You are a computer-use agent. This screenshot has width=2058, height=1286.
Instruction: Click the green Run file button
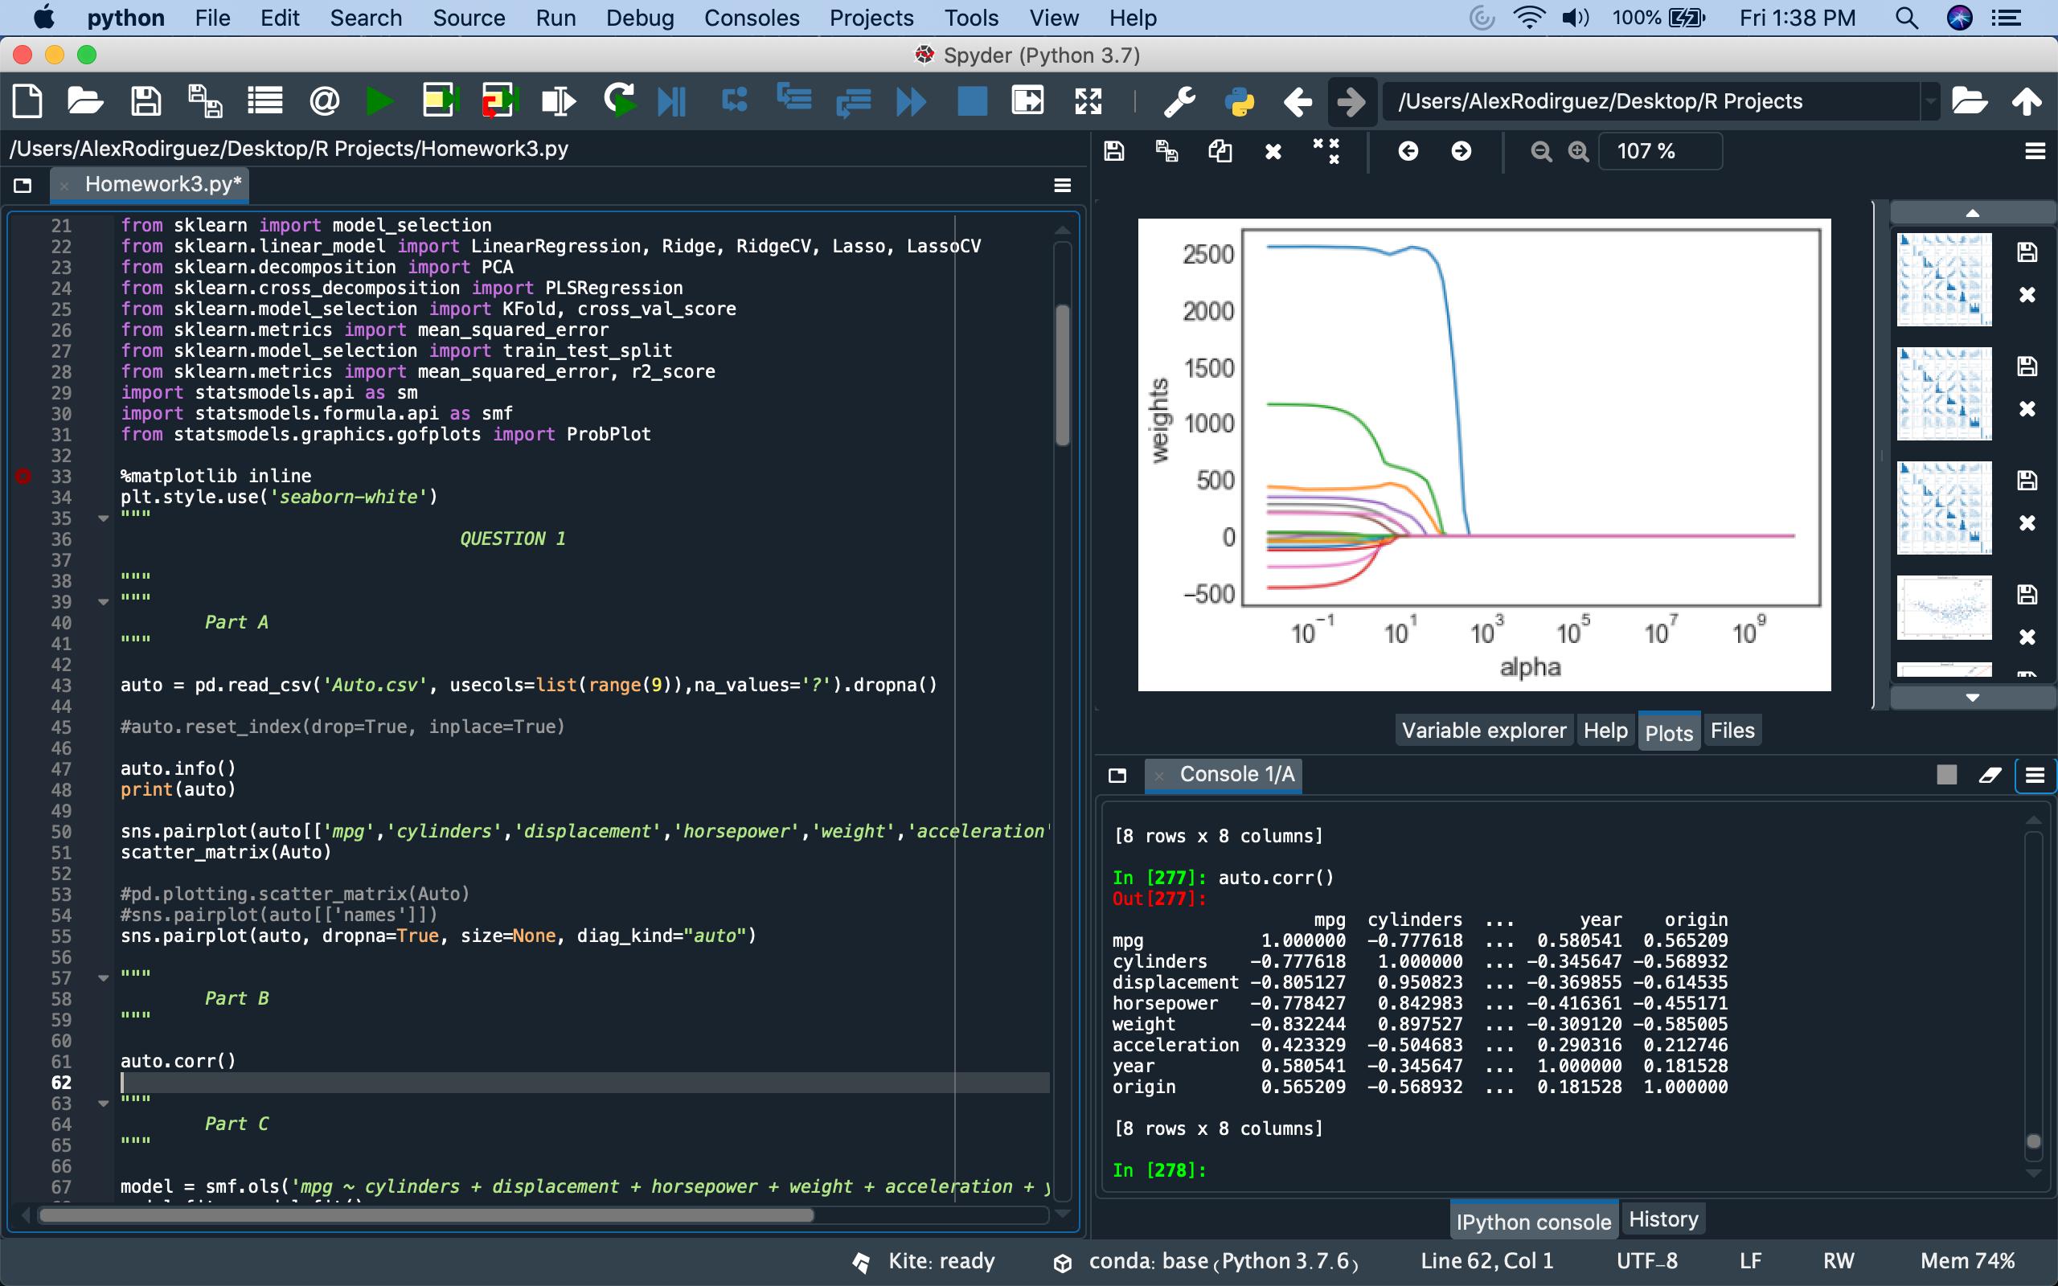pyautogui.click(x=379, y=102)
